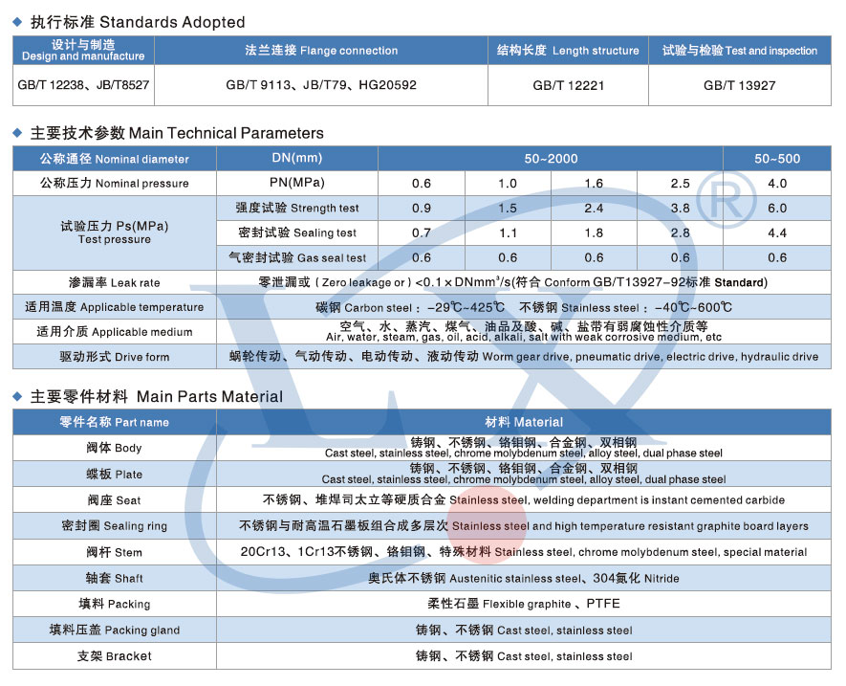Viewport: 846px width, 686px height.
Task: Select the "1.5" strength test value
Action: (508, 208)
